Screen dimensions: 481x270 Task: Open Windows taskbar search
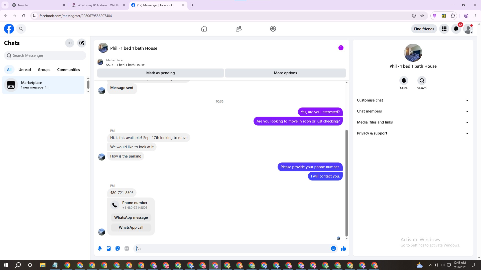coord(18,265)
